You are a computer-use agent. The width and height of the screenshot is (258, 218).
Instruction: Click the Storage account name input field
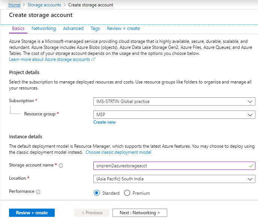point(174,166)
